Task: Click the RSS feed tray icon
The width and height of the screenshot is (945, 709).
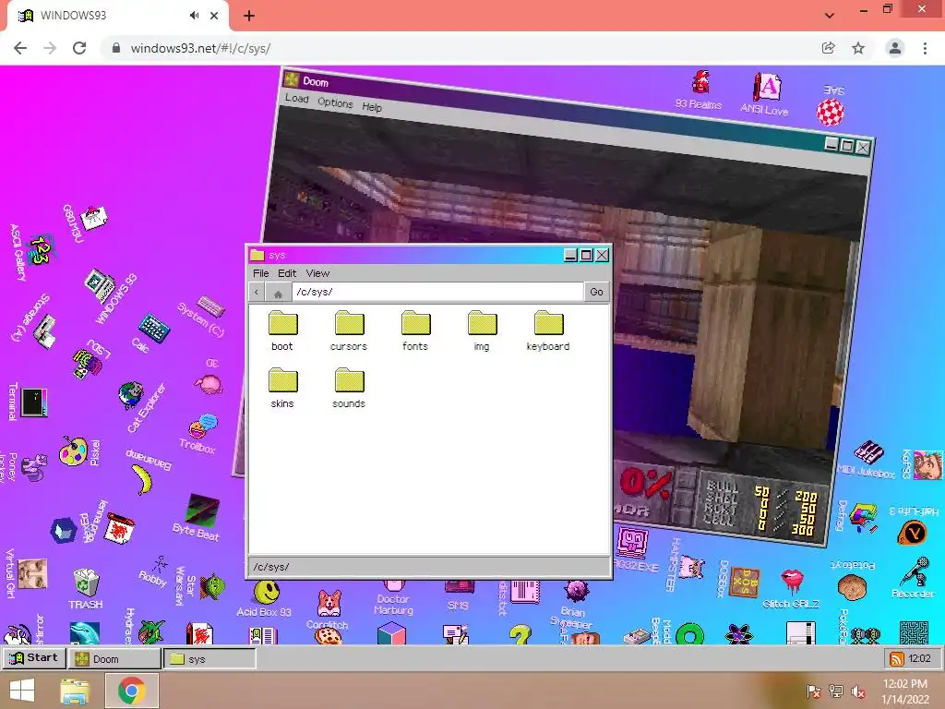Action: 897,659
